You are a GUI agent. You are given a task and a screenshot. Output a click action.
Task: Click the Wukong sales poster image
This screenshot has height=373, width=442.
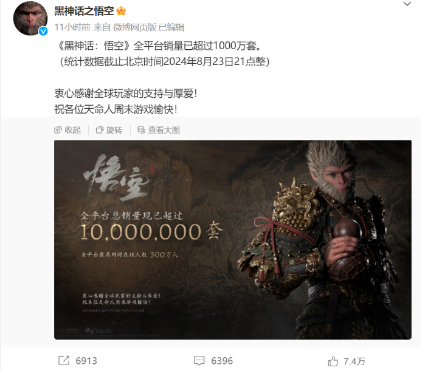pos(233,240)
